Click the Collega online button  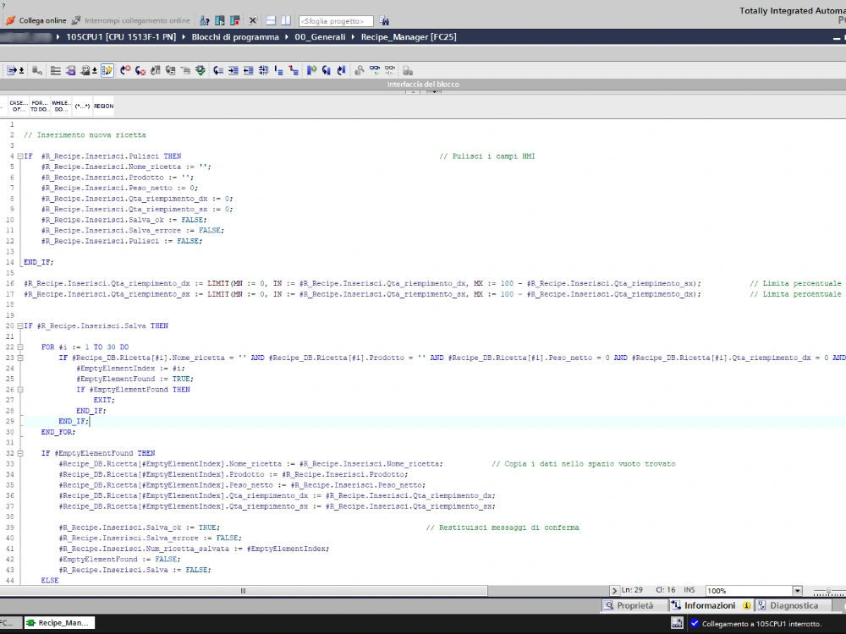[36, 20]
